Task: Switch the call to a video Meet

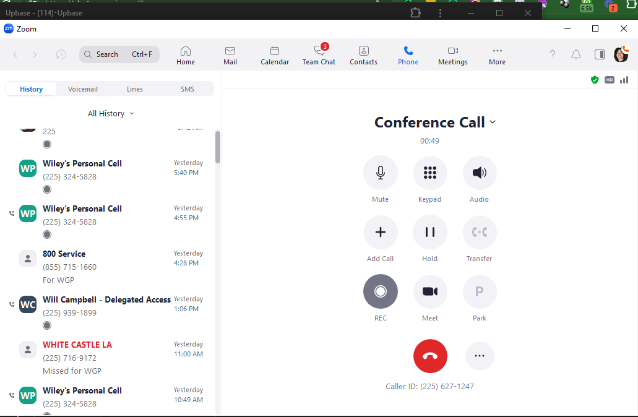Action: 429,291
